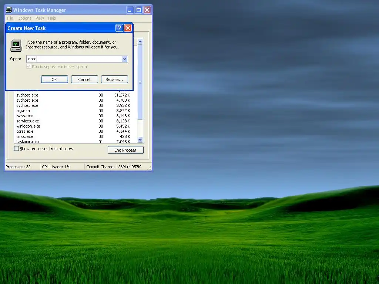Click the Open text field containing note
Viewport: 379px width, 284px height.
click(x=74, y=59)
